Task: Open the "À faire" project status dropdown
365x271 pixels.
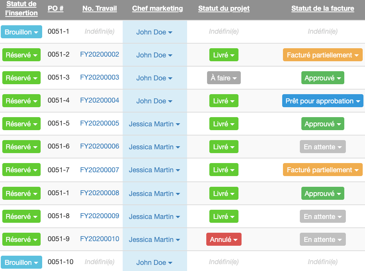Action: [224, 78]
